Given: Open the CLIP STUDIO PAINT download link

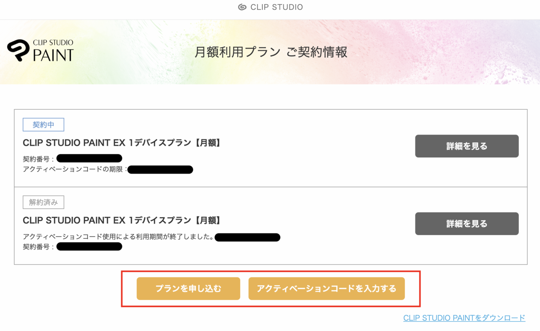Looking at the screenshot, I should click(x=464, y=318).
